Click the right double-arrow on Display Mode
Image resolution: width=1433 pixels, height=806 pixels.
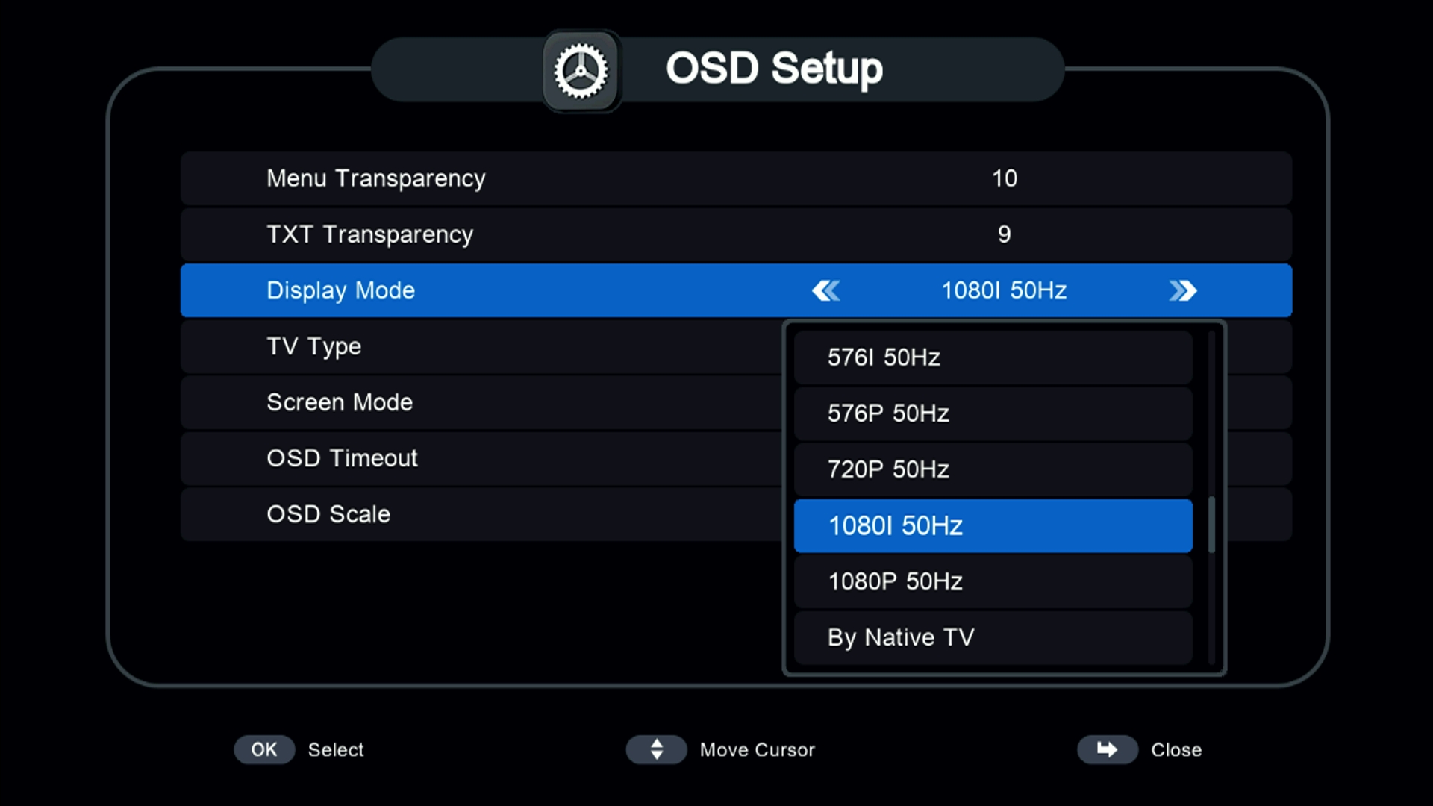pos(1182,290)
